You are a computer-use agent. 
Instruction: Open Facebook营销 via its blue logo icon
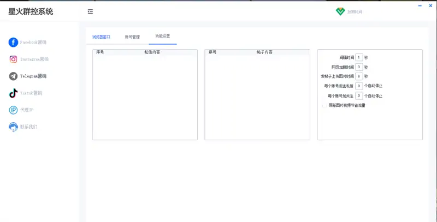(x=13, y=43)
